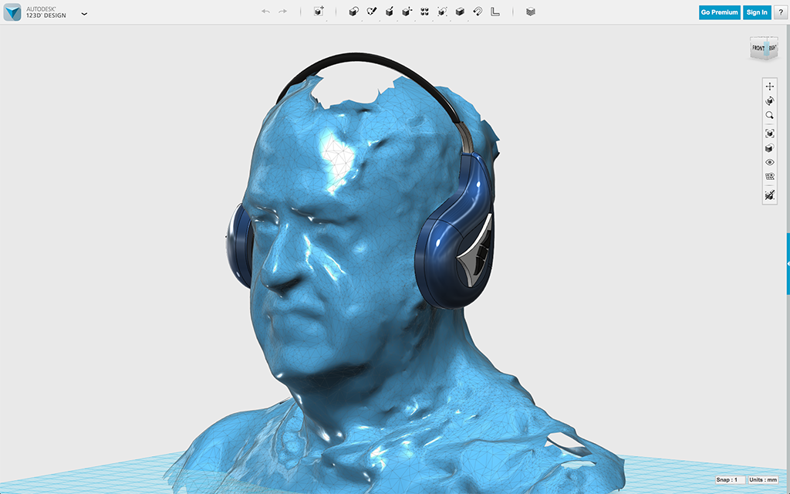Toggle the crossed-out snap icon in navigation bar
790x494 pixels.
[x=769, y=195]
